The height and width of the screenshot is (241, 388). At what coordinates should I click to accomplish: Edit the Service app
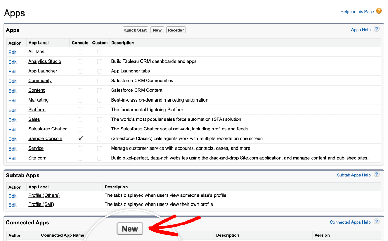pyautogui.click(x=13, y=149)
